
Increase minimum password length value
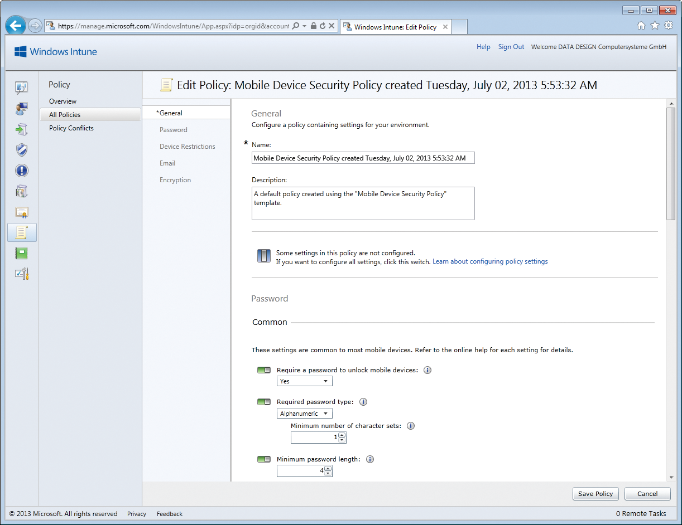[328, 469]
